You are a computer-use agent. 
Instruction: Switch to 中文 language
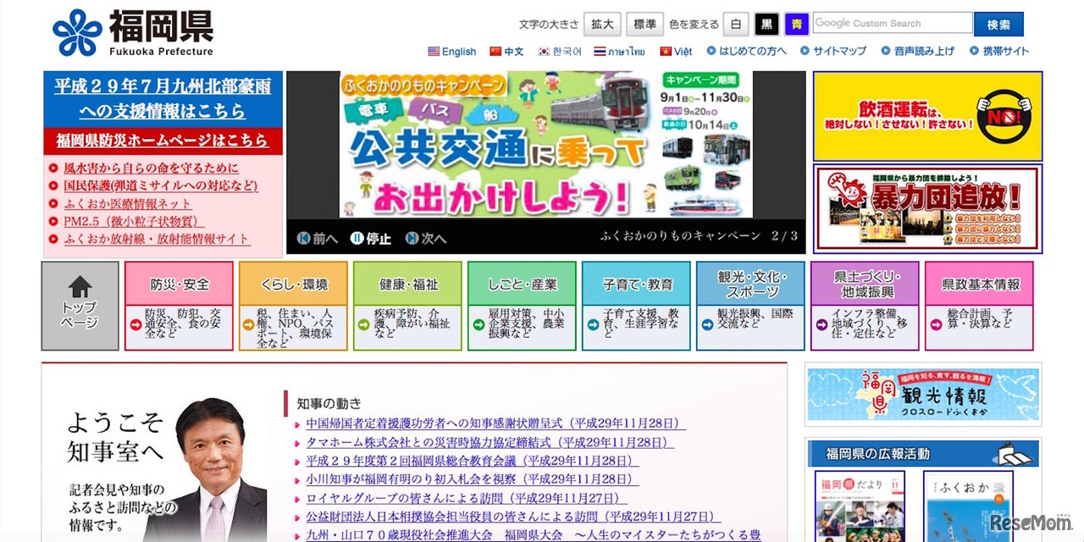(x=506, y=52)
